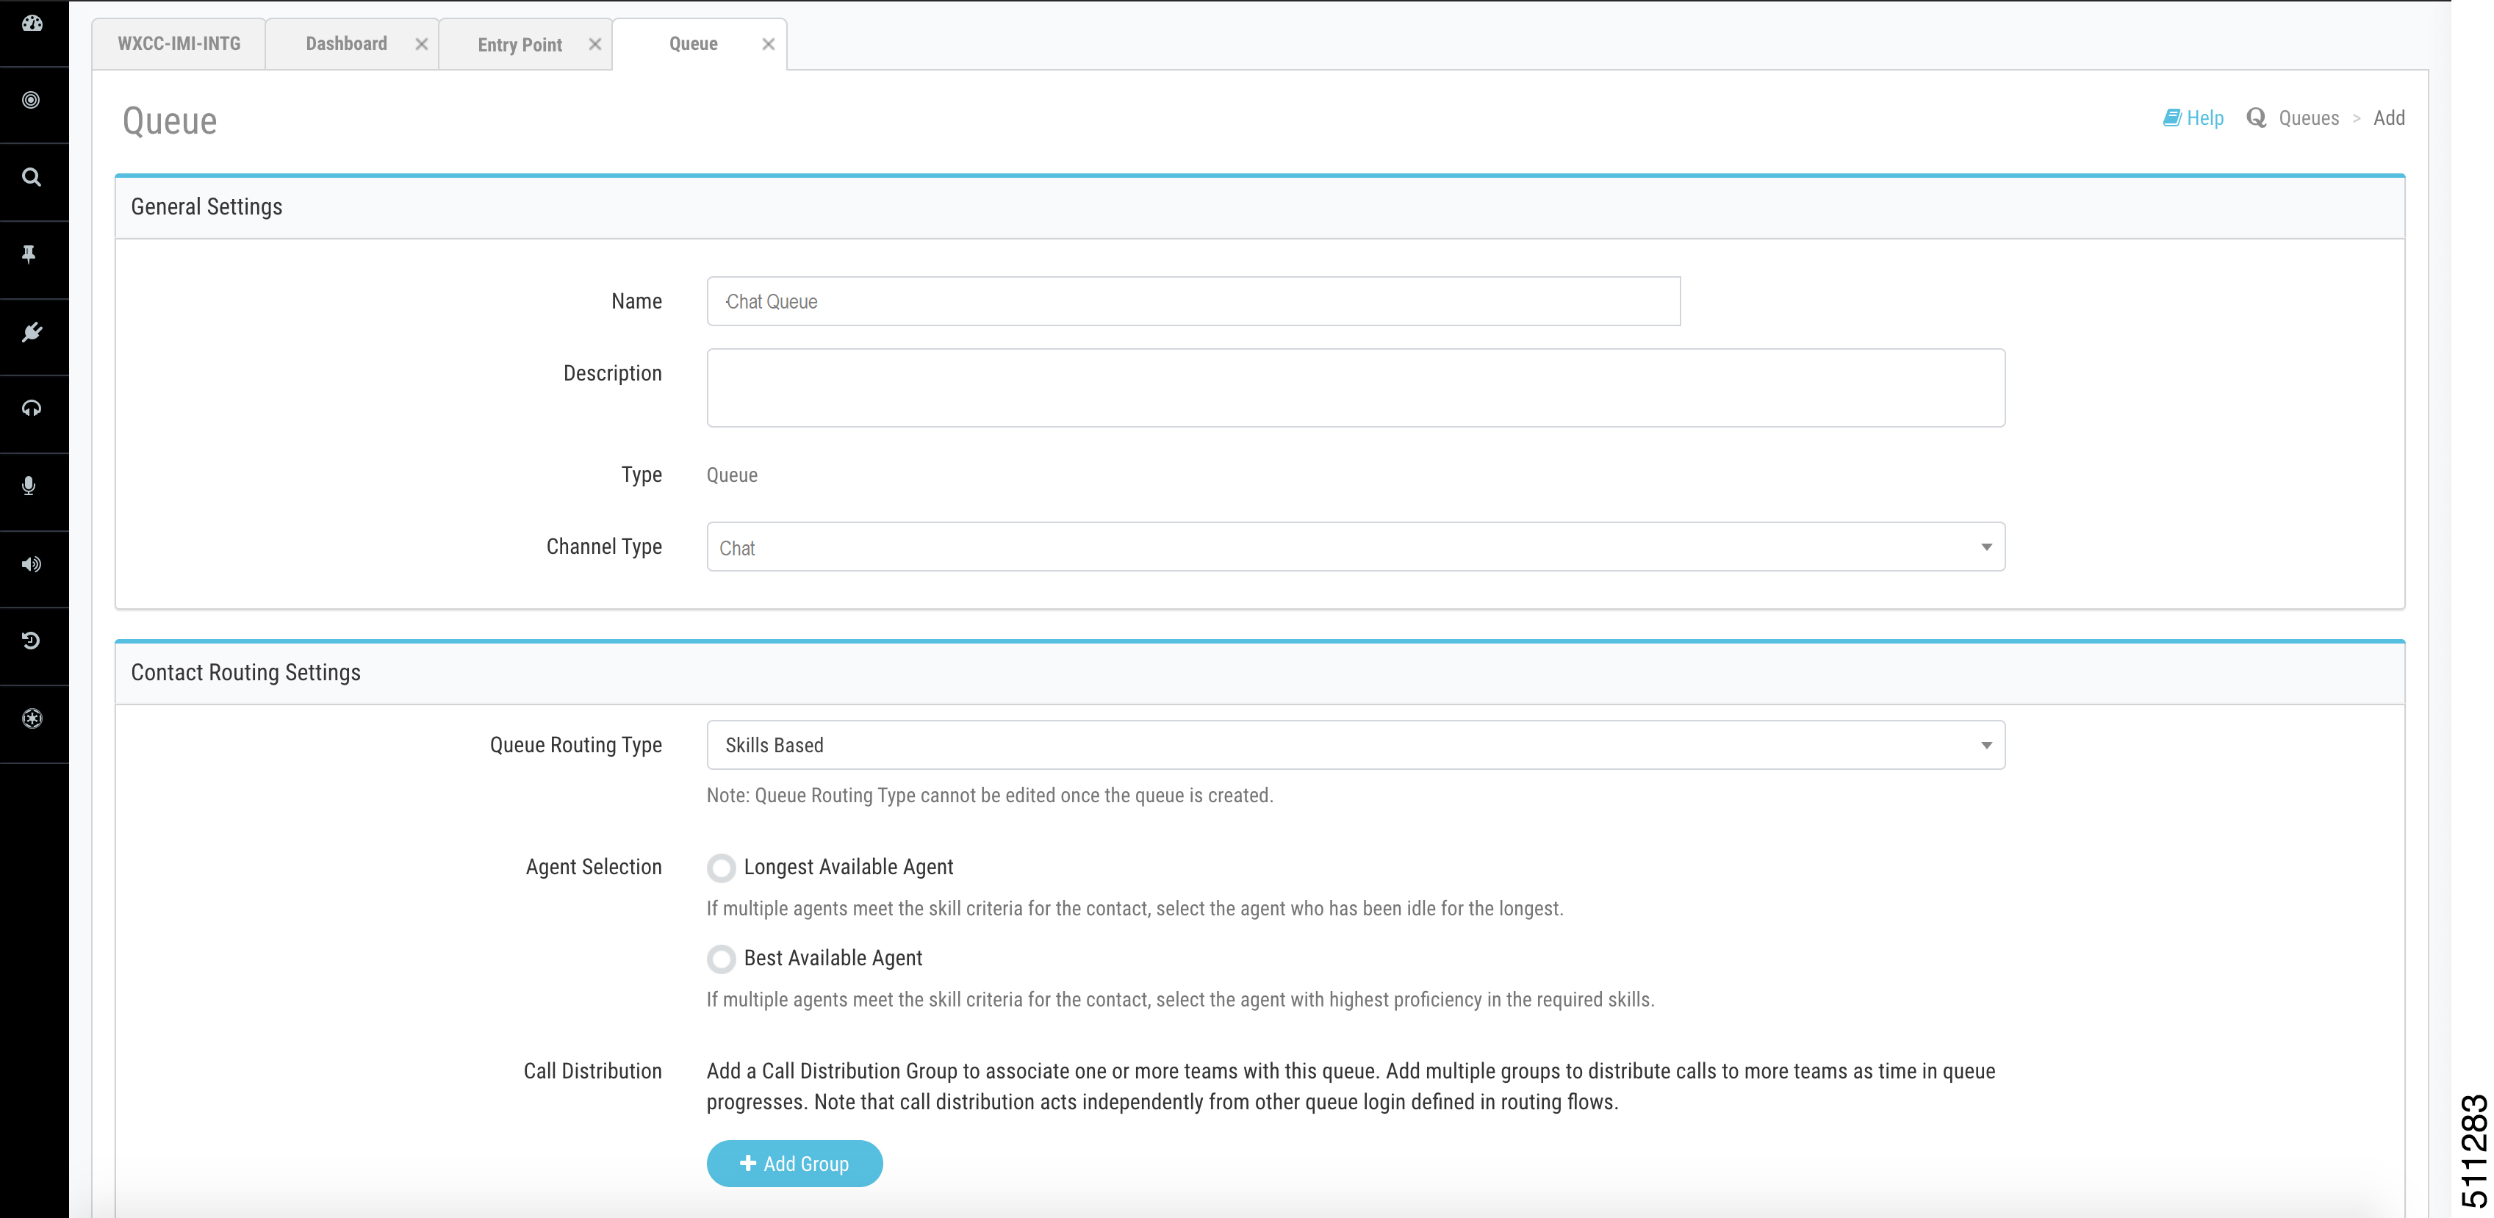Open the history clock icon in sidebar
The image size is (2494, 1218).
coord(31,641)
